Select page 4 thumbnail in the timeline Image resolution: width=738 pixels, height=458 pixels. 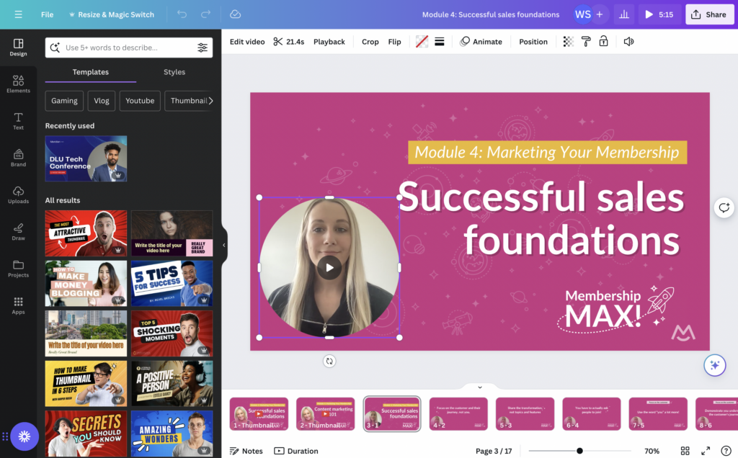(x=458, y=413)
